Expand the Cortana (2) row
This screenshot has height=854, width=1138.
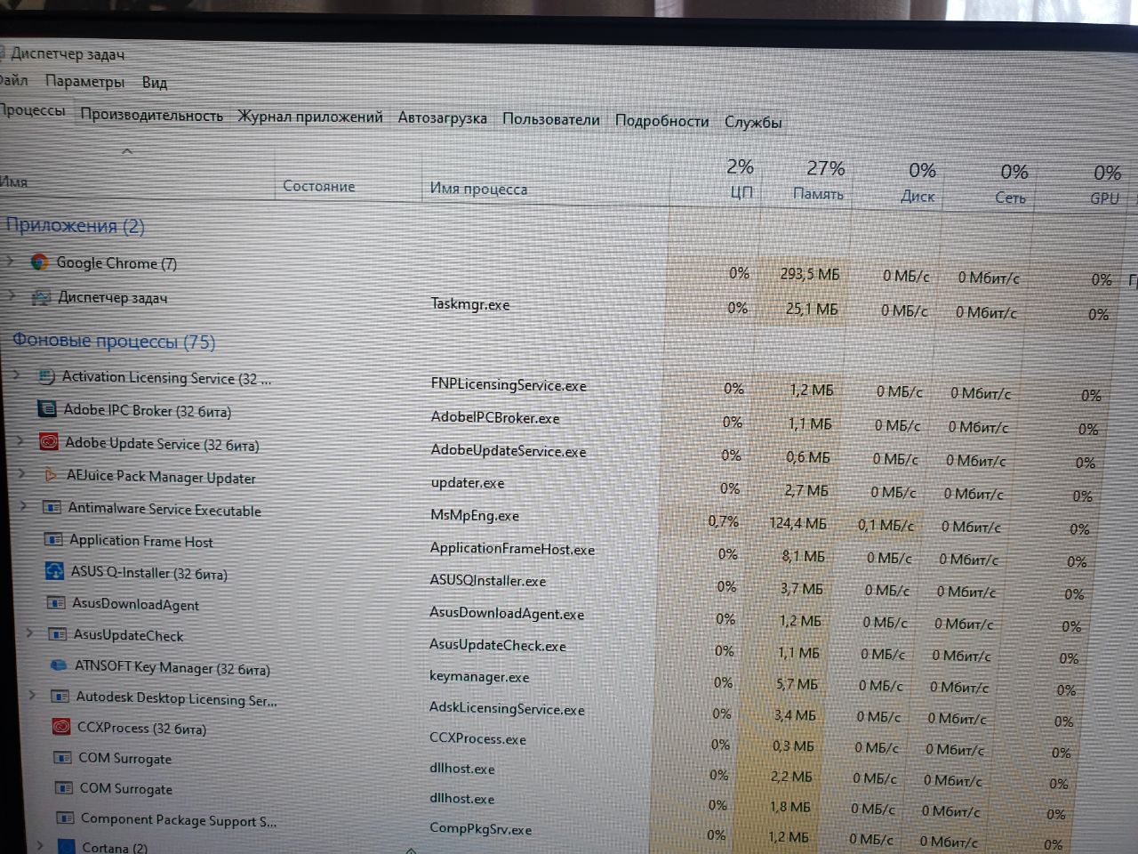pyautogui.click(x=39, y=846)
